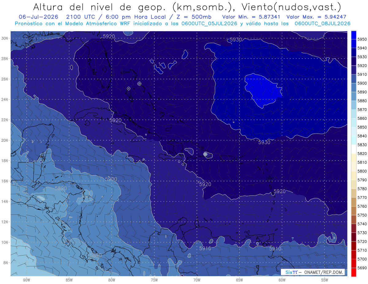
Task: Click the '55W' longitude axis label
Action: [324, 280]
